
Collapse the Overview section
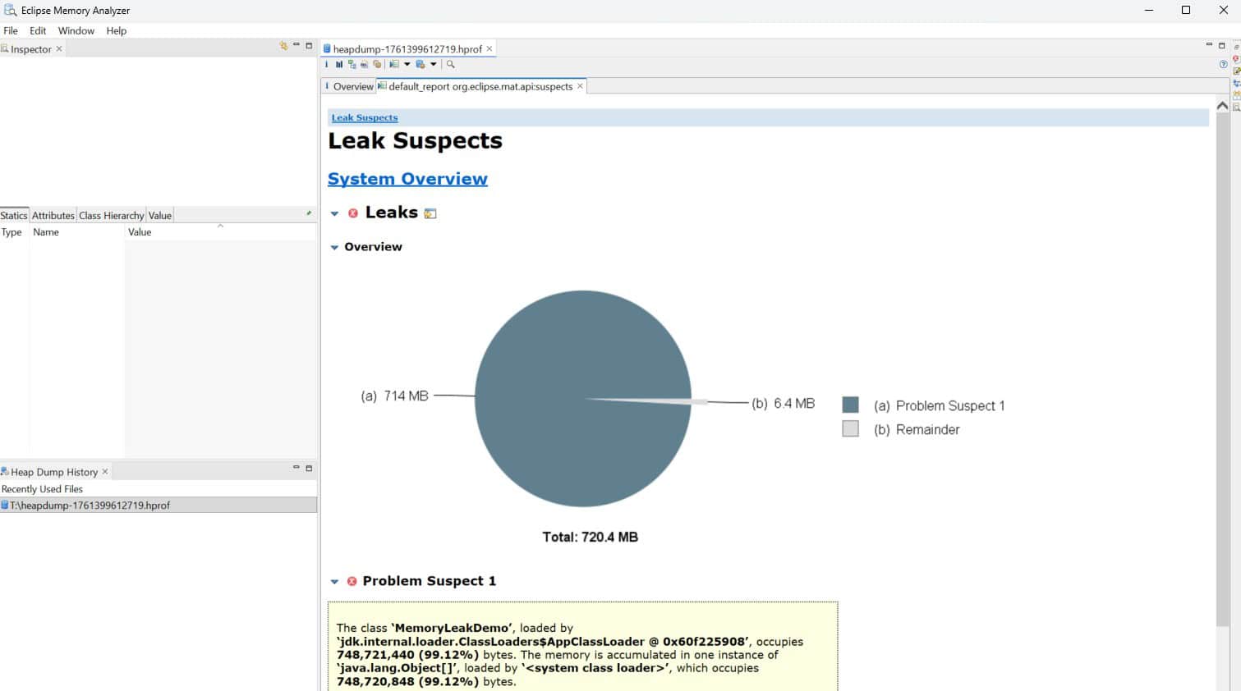334,246
